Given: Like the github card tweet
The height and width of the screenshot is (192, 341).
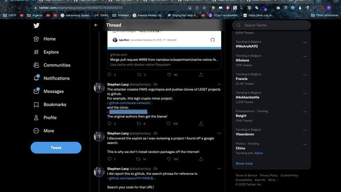Looking at the screenshot, I should tap(169, 75).
